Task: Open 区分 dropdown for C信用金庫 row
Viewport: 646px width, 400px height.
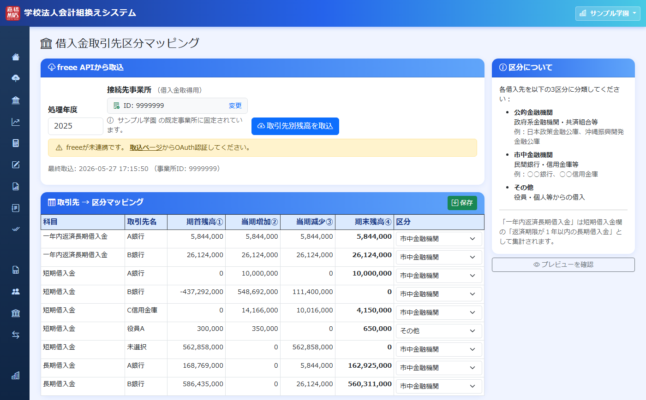Action: click(439, 312)
